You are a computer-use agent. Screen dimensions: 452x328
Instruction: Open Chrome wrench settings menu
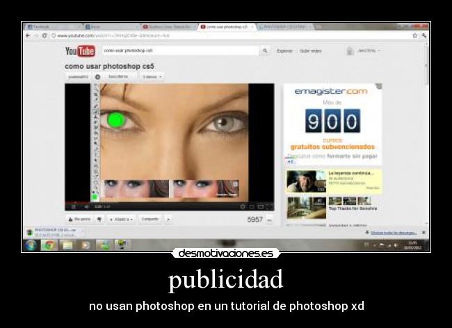(424, 35)
